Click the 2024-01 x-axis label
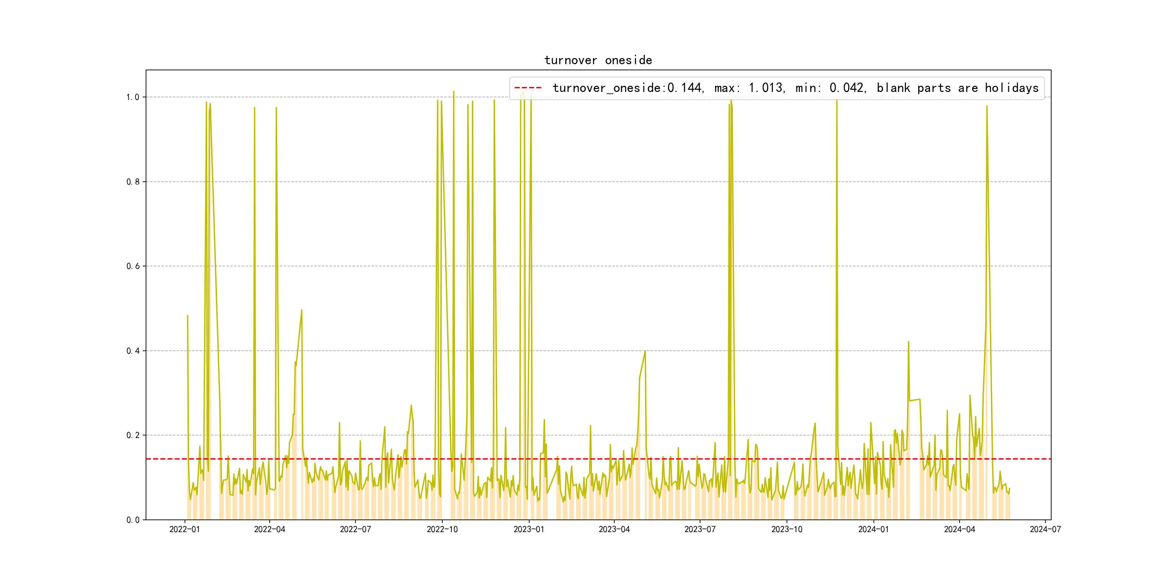The height and width of the screenshot is (584, 1168). [x=873, y=530]
